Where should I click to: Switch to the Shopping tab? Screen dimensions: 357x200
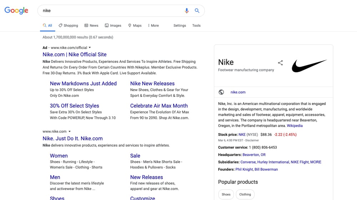[68, 25]
